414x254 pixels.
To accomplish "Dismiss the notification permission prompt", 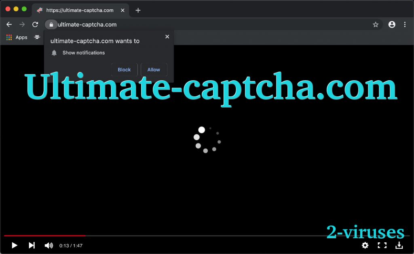I will 167,37.
